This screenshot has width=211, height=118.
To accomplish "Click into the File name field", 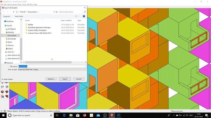I will pos(52,66).
